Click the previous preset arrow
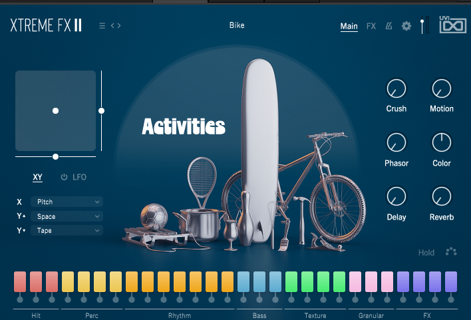471x320 pixels. click(x=112, y=26)
